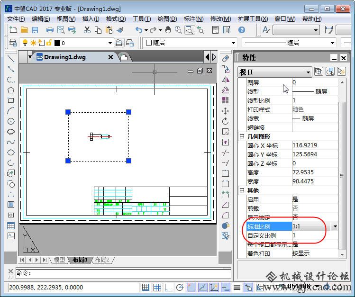
Task: Open the 标准比例 1:1 dropdown arrow
Action: [x=335, y=226]
